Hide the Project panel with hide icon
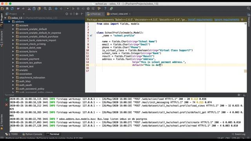The image size is (251, 141). (82, 14)
